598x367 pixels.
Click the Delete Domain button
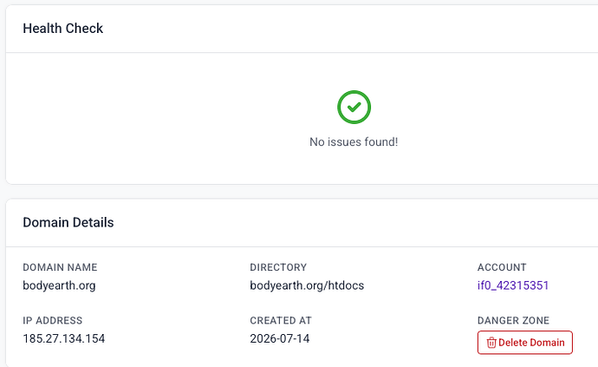(x=525, y=343)
